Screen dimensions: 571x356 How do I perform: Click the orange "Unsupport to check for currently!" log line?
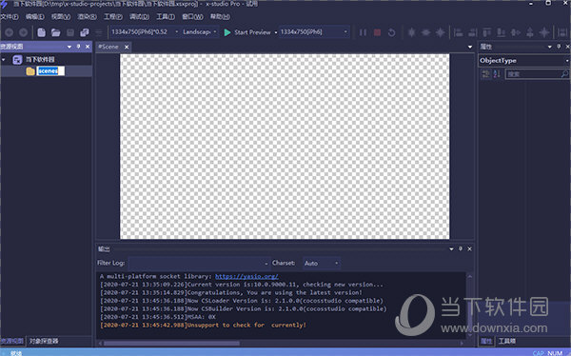pyautogui.click(x=204, y=325)
